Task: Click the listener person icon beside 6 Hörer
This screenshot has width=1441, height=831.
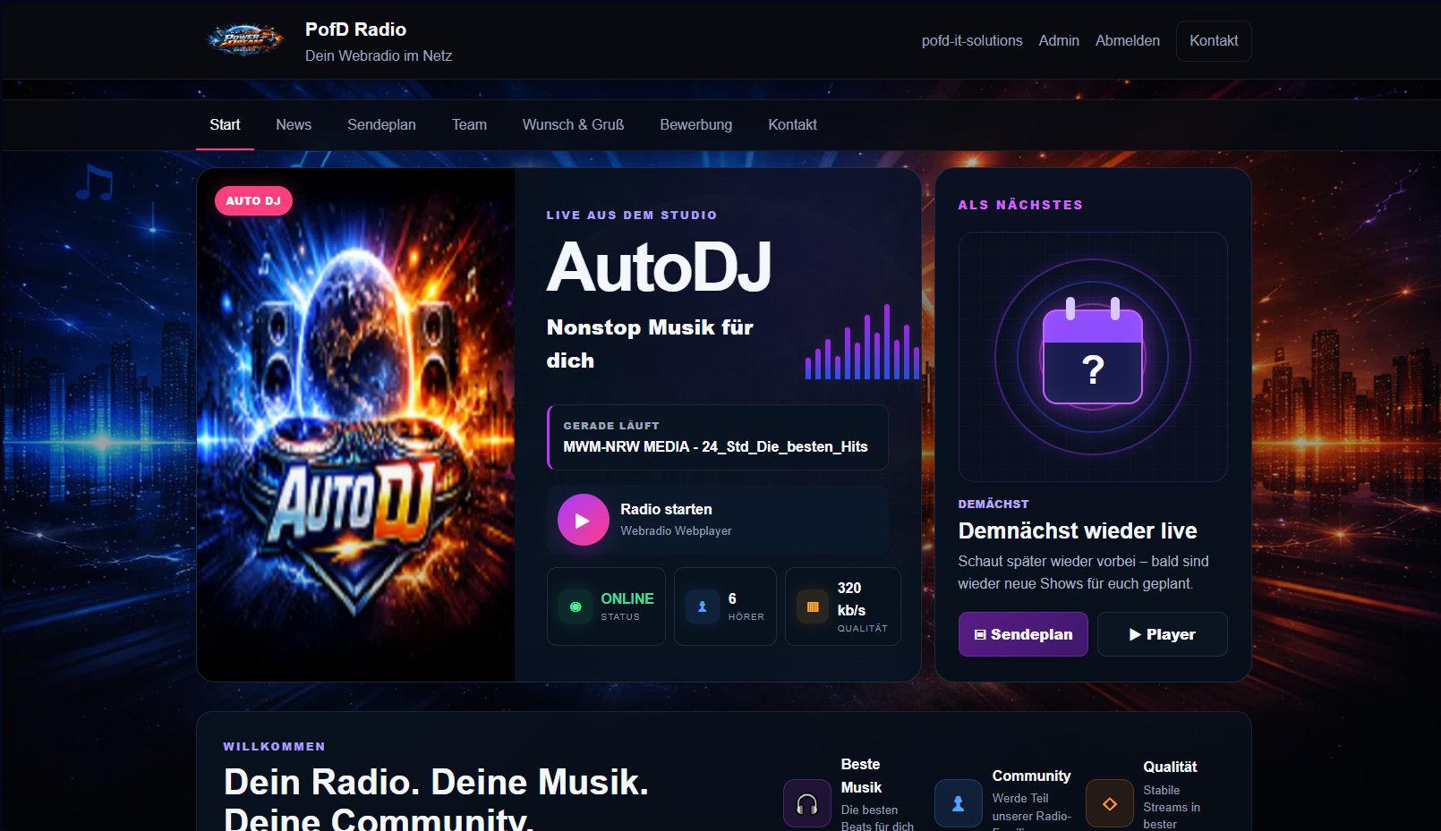Action: click(x=703, y=606)
